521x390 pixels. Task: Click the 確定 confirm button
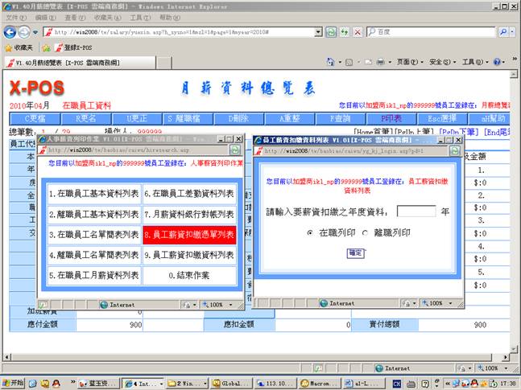pyautogui.click(x=355, y=252)
